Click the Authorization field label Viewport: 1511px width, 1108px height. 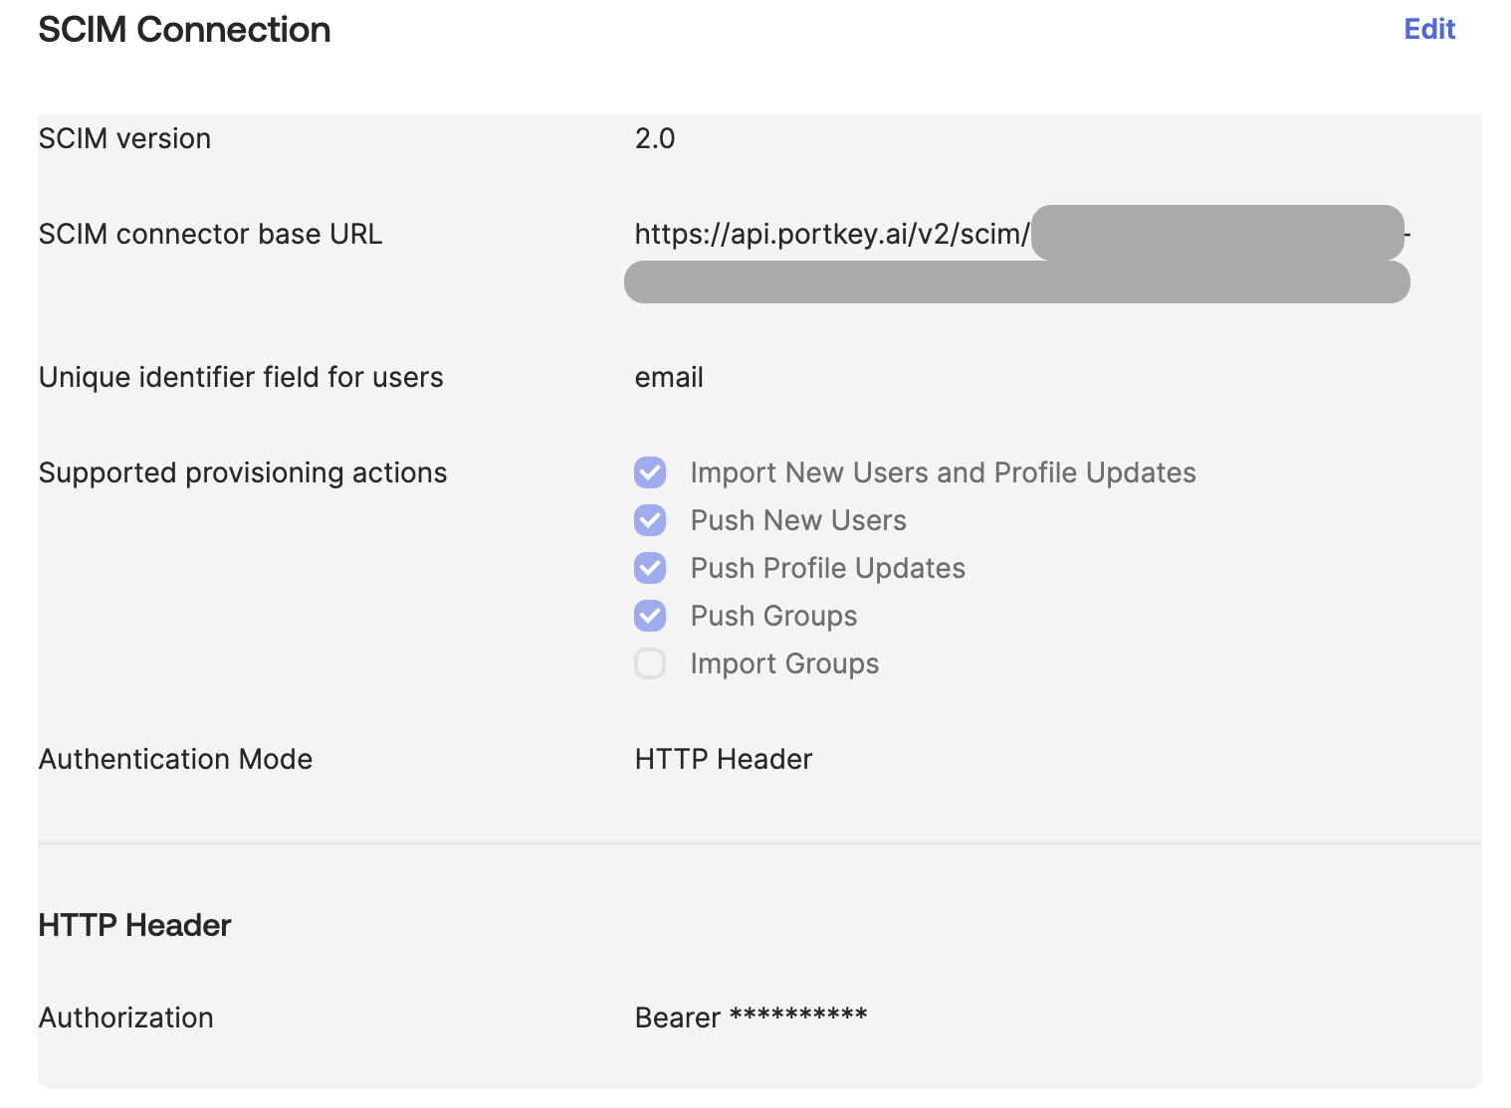click(x=125, y=1017)
